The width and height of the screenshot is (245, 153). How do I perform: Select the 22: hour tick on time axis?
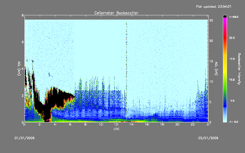click(x=193, y=125)
